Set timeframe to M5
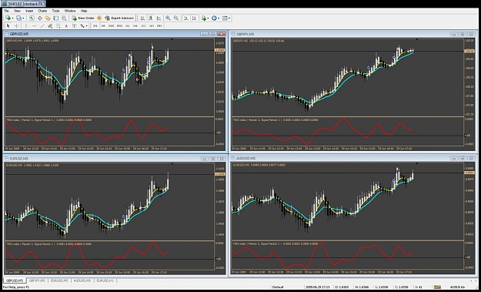 pyautogui.click(x=103, y=25)
